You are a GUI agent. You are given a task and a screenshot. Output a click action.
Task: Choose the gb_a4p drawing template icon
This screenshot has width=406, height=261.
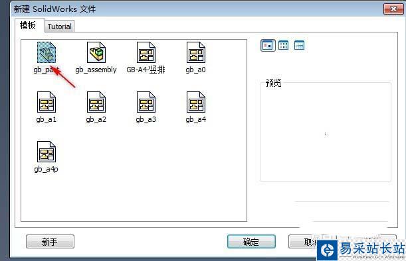tap(47, 152)
